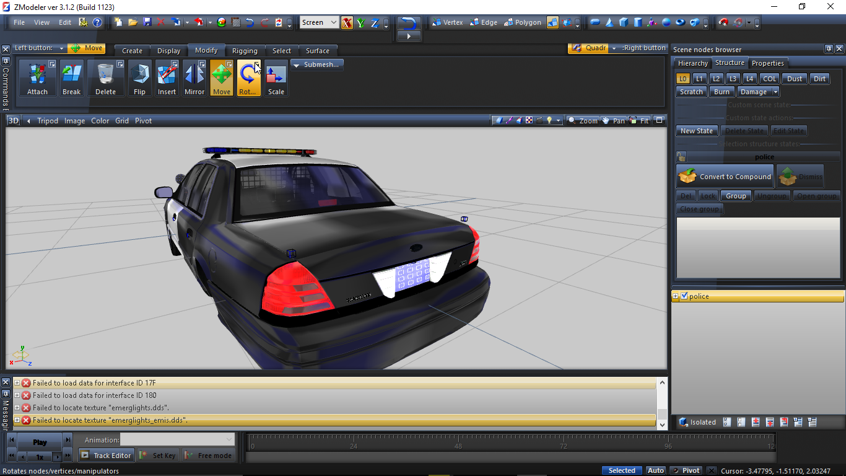
Task: Expand the police tree node
Action: pyautogui.click(x=676, y=296)
